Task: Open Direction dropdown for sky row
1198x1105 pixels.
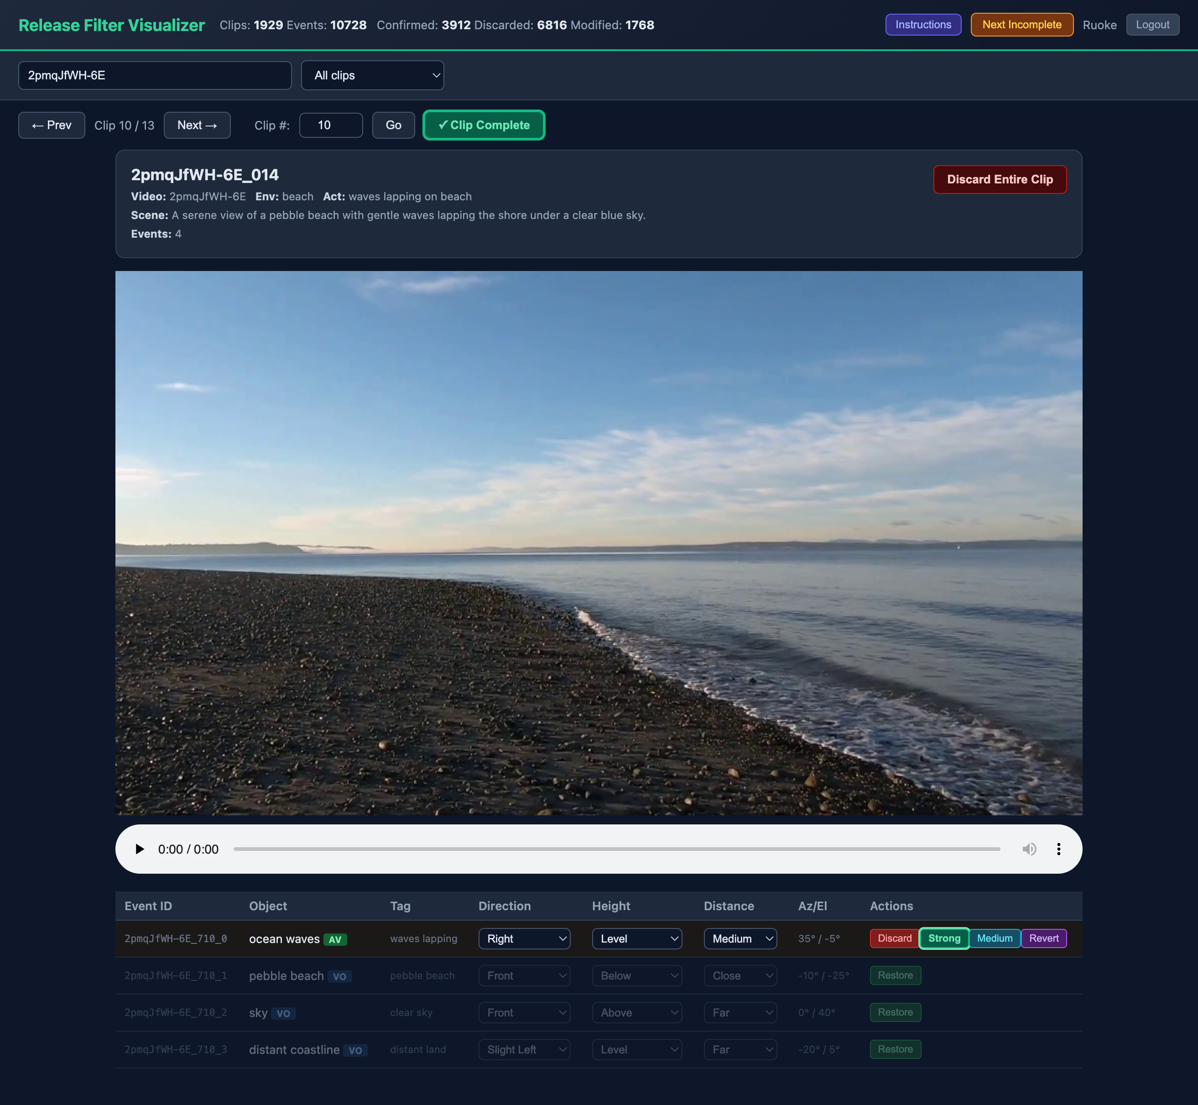Action: [x=524, y=1013]
